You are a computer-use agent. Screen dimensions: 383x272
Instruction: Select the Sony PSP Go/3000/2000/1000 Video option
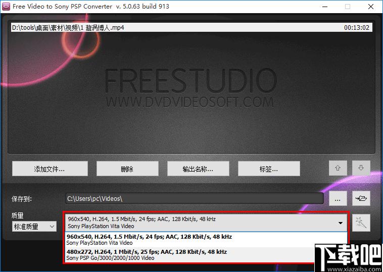click(190, 255)
